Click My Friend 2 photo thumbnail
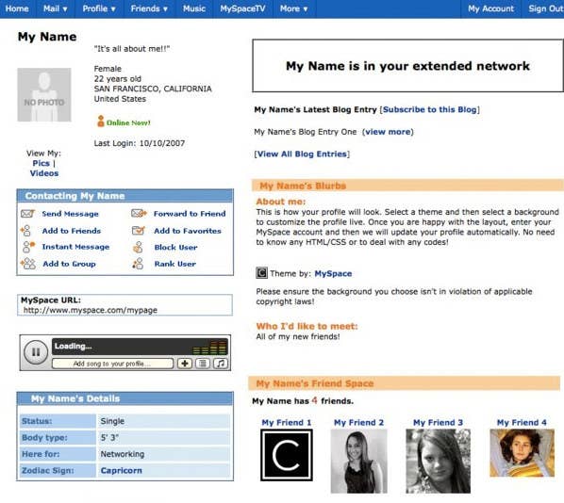564x503 pixels. (358, 461)
